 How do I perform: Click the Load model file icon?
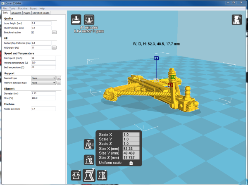pyautogui.click(x=76, y=20)
